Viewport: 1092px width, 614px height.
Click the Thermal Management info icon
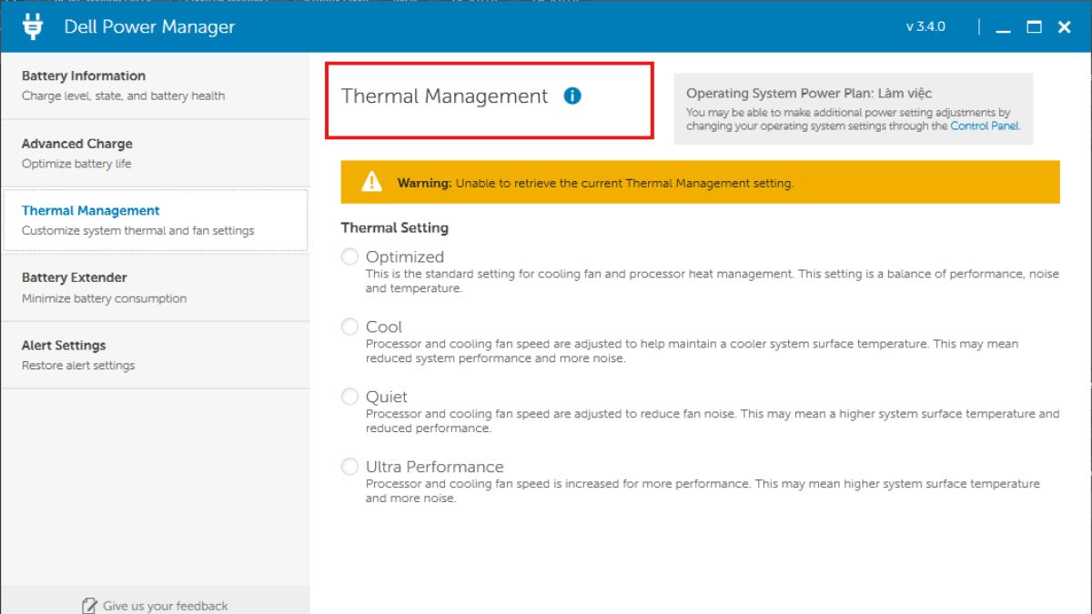click(x=572, y=96)
